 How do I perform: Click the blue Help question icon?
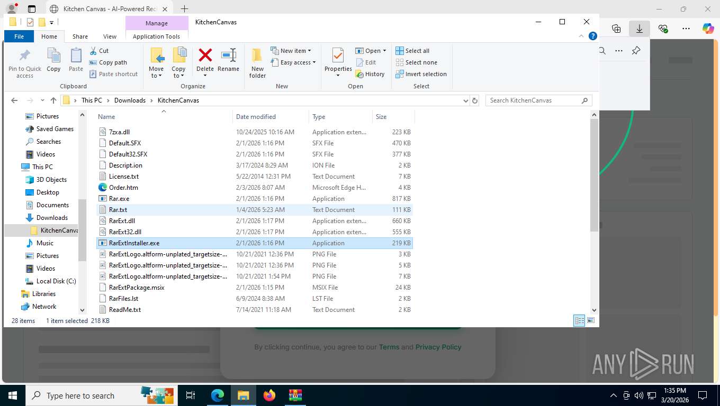point(593,36)
